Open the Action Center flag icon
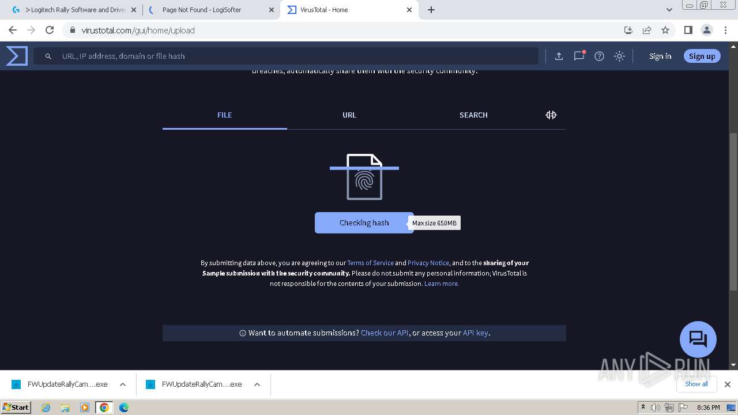738x415 pixels. (x=682, y=408)
